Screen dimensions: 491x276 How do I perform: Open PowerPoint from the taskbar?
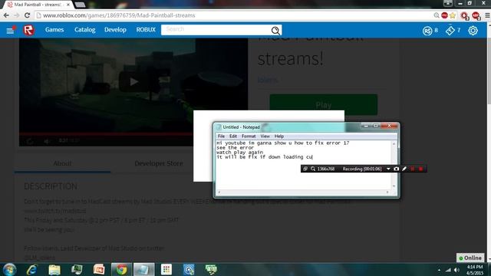click(x=99, y=269)
